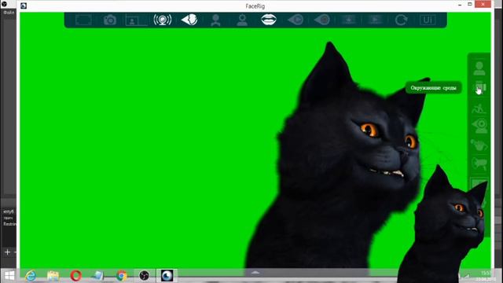This screenshot has height=283, width=503.
Task: Switch to FaceRig eye icon in taskbar
Action: [167, 275]
